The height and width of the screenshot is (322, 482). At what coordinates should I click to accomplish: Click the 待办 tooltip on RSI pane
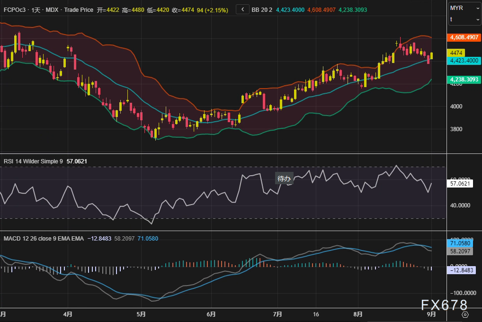click(285, 179)
